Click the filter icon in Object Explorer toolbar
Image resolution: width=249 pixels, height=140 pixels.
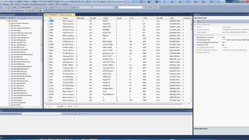18,17
